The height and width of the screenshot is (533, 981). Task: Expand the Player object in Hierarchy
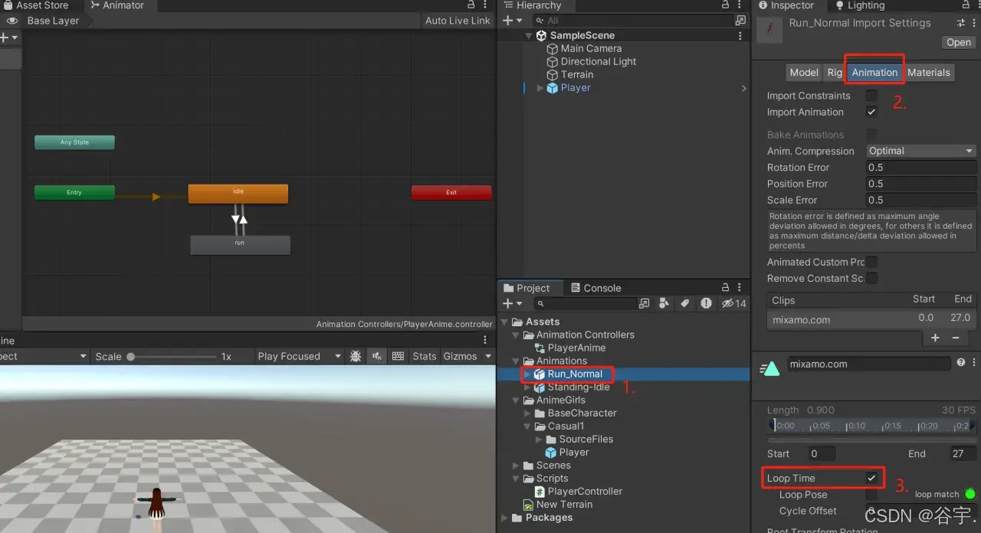point(540,88)
